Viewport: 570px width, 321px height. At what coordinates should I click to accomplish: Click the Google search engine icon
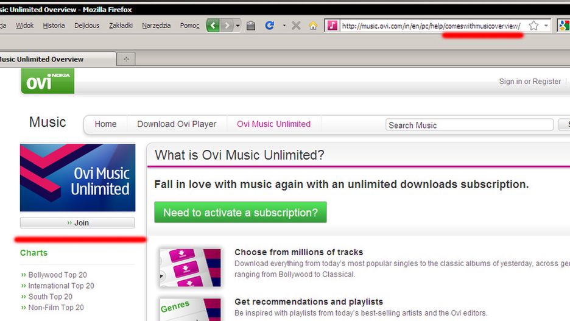564,26
